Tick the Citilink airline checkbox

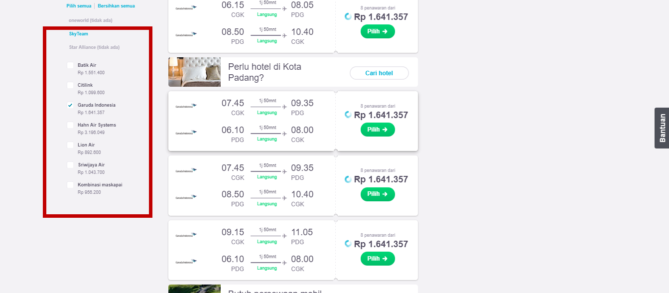tap(70, 85)
